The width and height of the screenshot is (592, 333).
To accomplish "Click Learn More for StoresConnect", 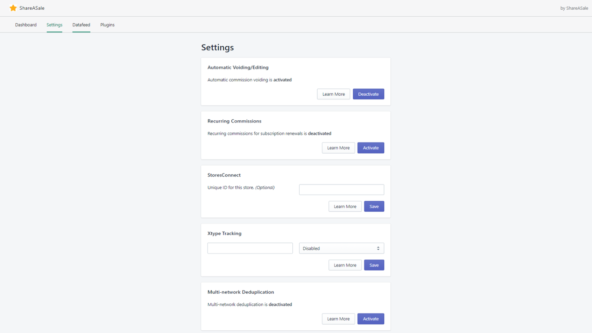I will click(x=345, y=206).
